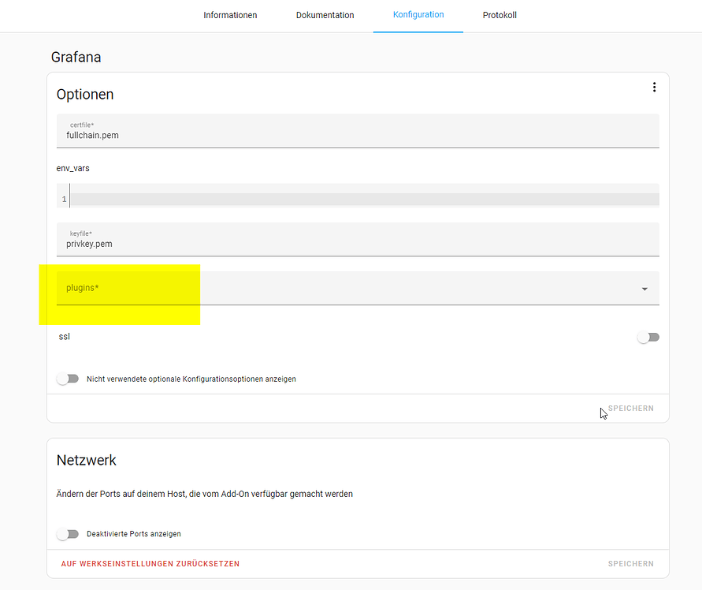Select the Konfiguration tab

pyautogui.click(x=418, y=15)
